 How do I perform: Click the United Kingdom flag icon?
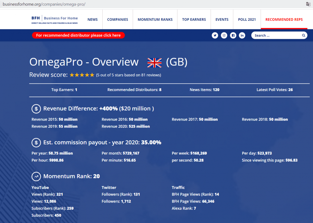tap(154, 62)
